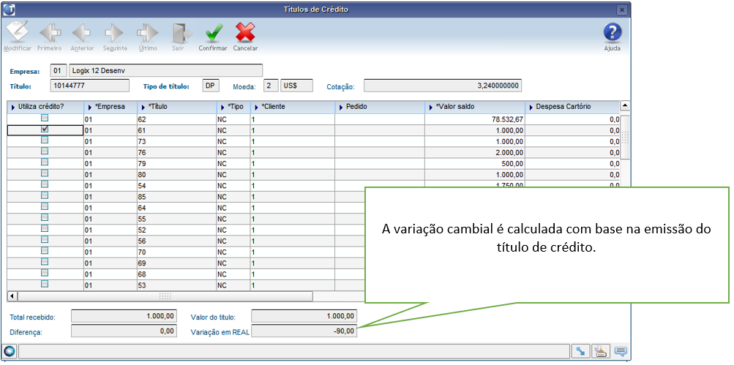Click the Diferença field 0,00

(124, 331)
